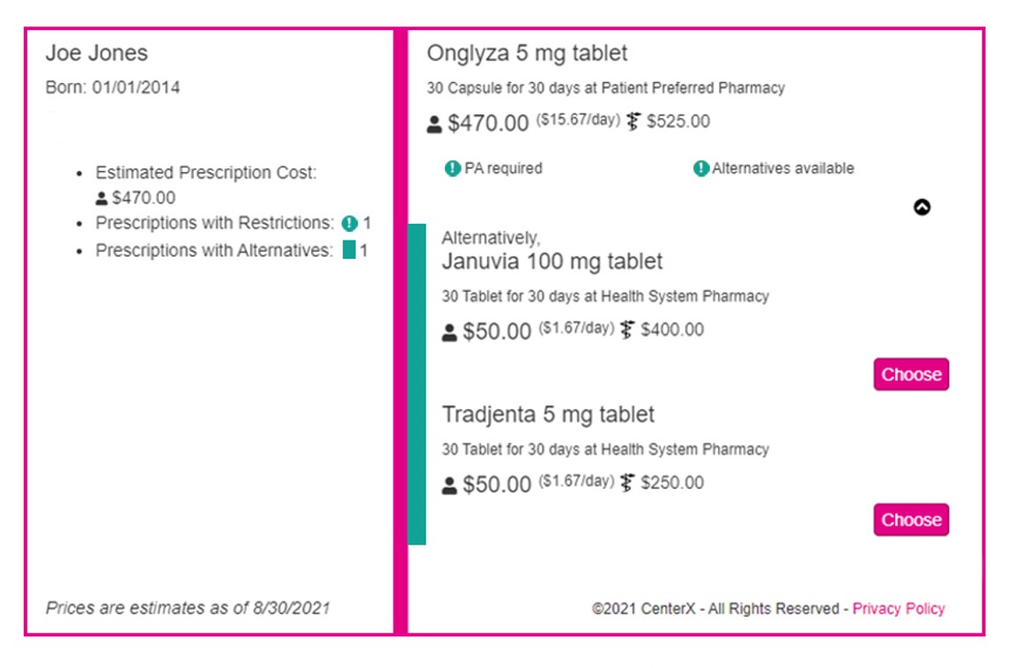Choose the Januvia 100 mg tablet alternative
Viewport: 1014px width, 668px height.
tap(911, 375)
